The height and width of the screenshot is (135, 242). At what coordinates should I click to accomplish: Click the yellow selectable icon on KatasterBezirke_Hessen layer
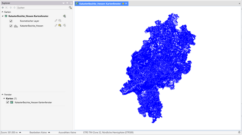point(60,25)
